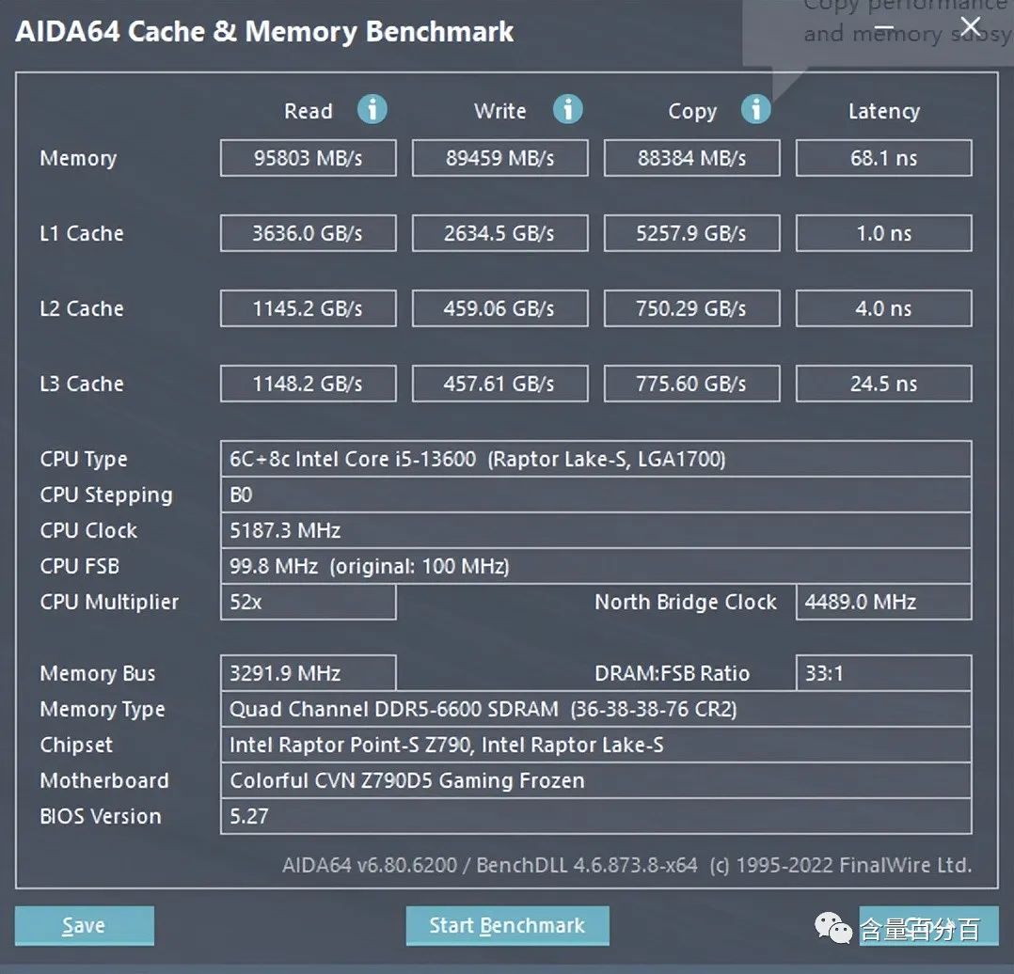This screenshot has width=1014, height=974.
Task: Click the L3 Cache row label
Action: click(82, 384)
